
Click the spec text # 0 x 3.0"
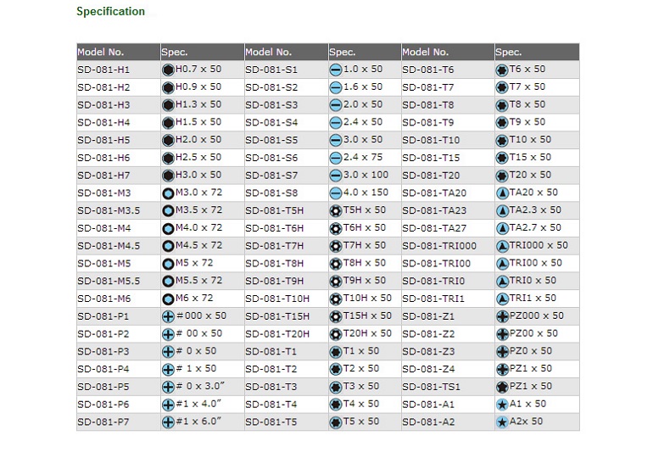point(200,387)
